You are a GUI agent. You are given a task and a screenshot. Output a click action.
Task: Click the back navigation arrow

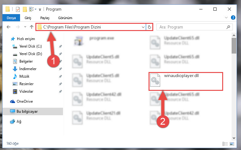tap(8, 27)
